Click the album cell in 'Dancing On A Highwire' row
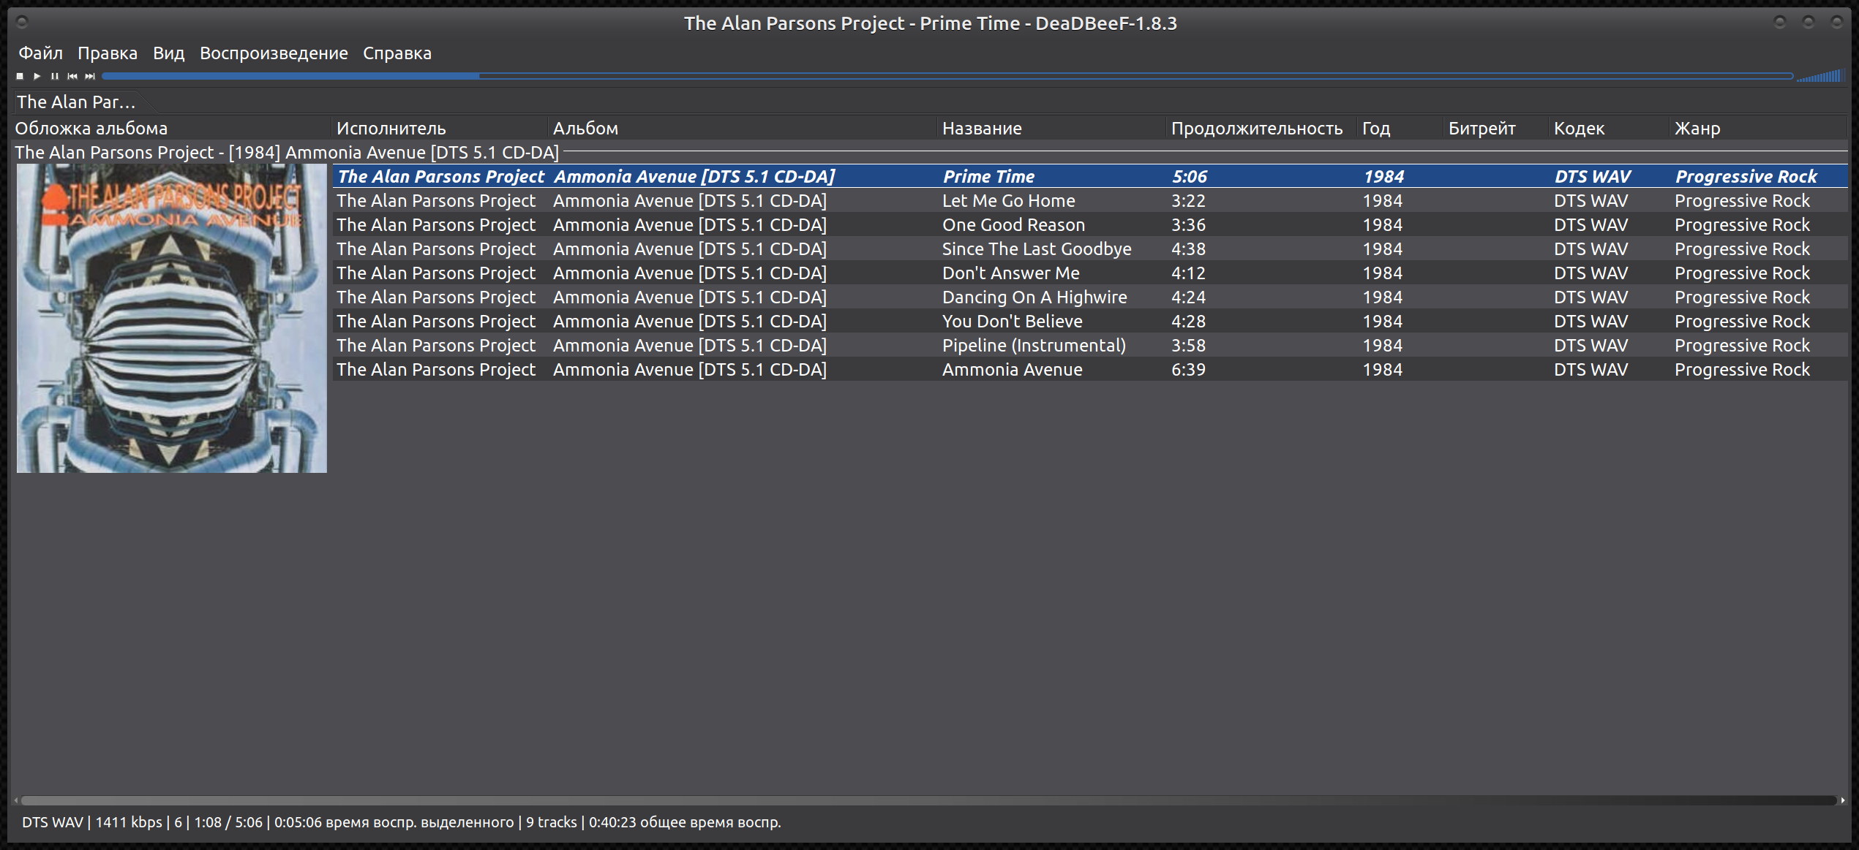The width and height of the screenshot is (1859, 850). [x=689, y=297]
